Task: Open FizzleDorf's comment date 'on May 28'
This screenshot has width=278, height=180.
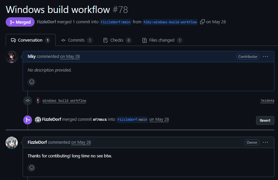Action: point(81,142)
